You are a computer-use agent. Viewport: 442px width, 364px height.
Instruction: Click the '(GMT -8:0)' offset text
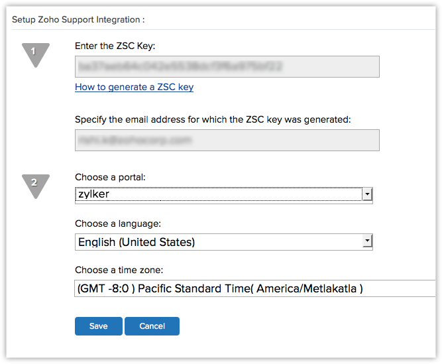tap(106, 288)
